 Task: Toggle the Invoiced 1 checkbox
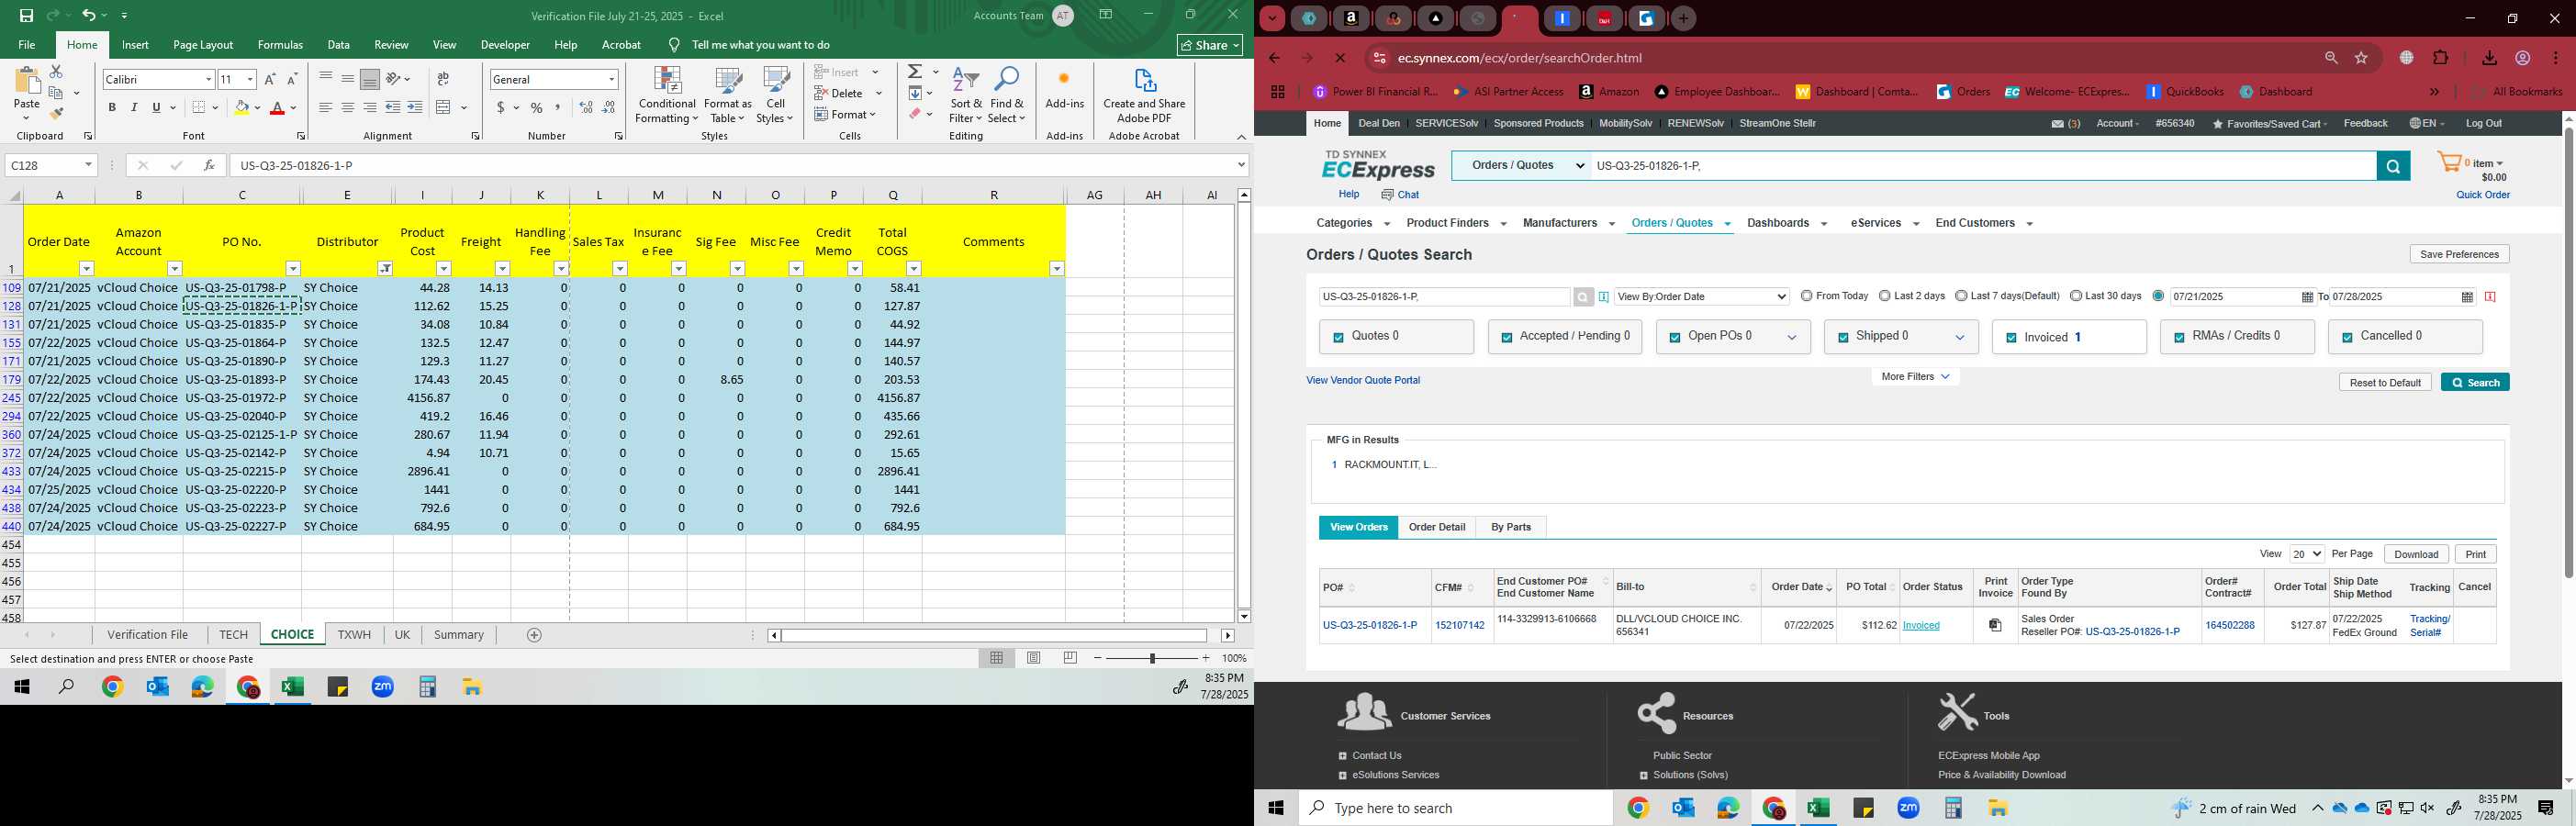coord(2011,338)
